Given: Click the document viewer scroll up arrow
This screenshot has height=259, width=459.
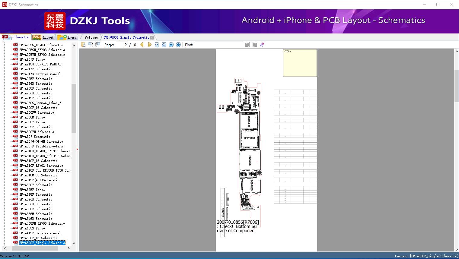Looking at the screenshot, I should tap(457, 52).
